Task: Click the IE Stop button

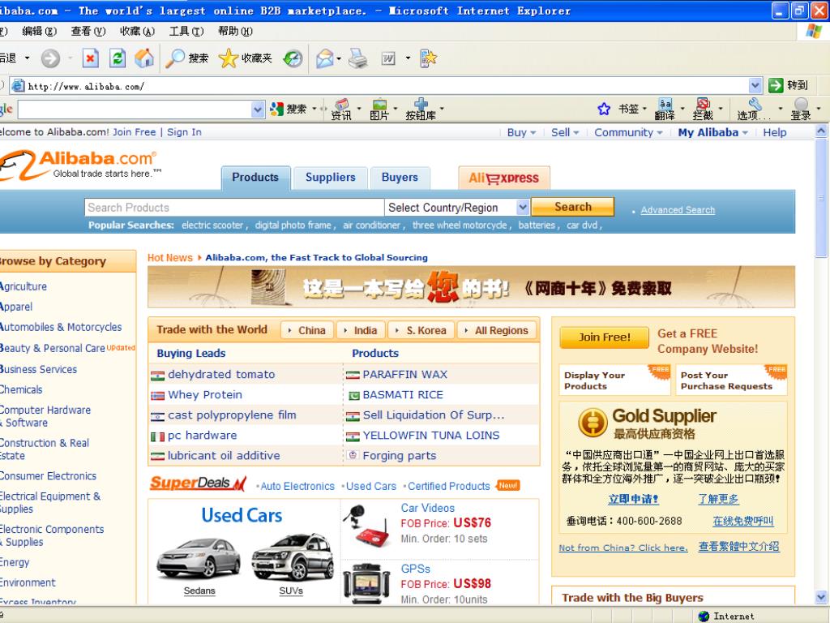Action: (90, 58)
